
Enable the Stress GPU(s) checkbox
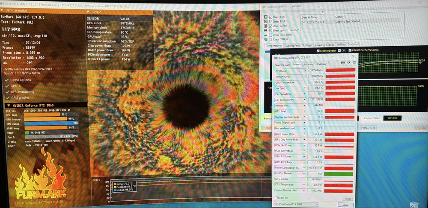(270, 39)
